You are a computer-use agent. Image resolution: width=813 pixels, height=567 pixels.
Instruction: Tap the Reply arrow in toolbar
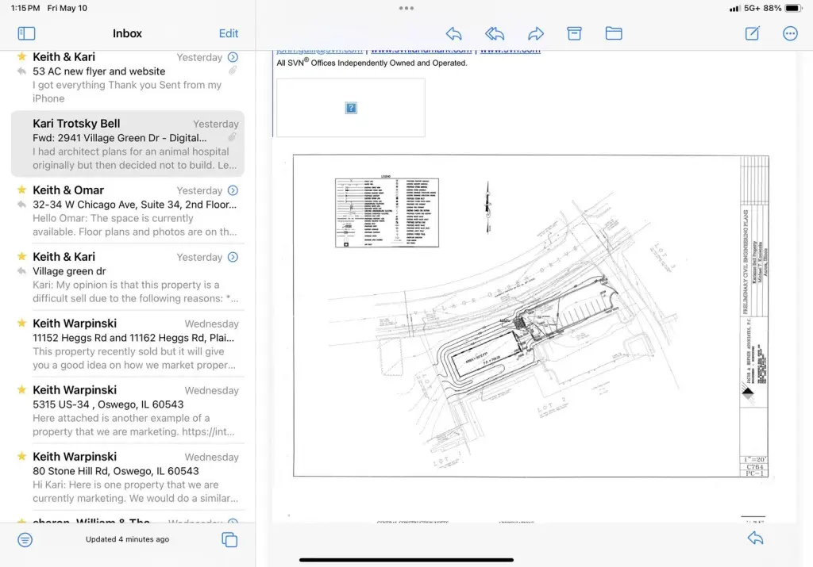(453, 33)
